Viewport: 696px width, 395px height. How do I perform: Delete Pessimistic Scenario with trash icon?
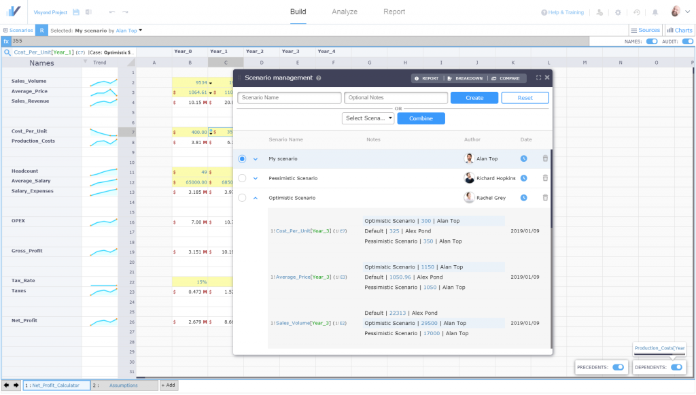[545, 177]
